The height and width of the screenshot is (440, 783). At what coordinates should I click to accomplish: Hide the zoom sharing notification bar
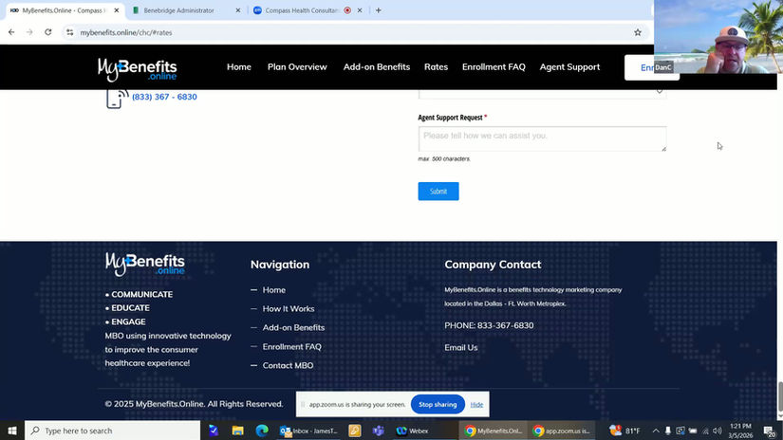pos(476,405)
